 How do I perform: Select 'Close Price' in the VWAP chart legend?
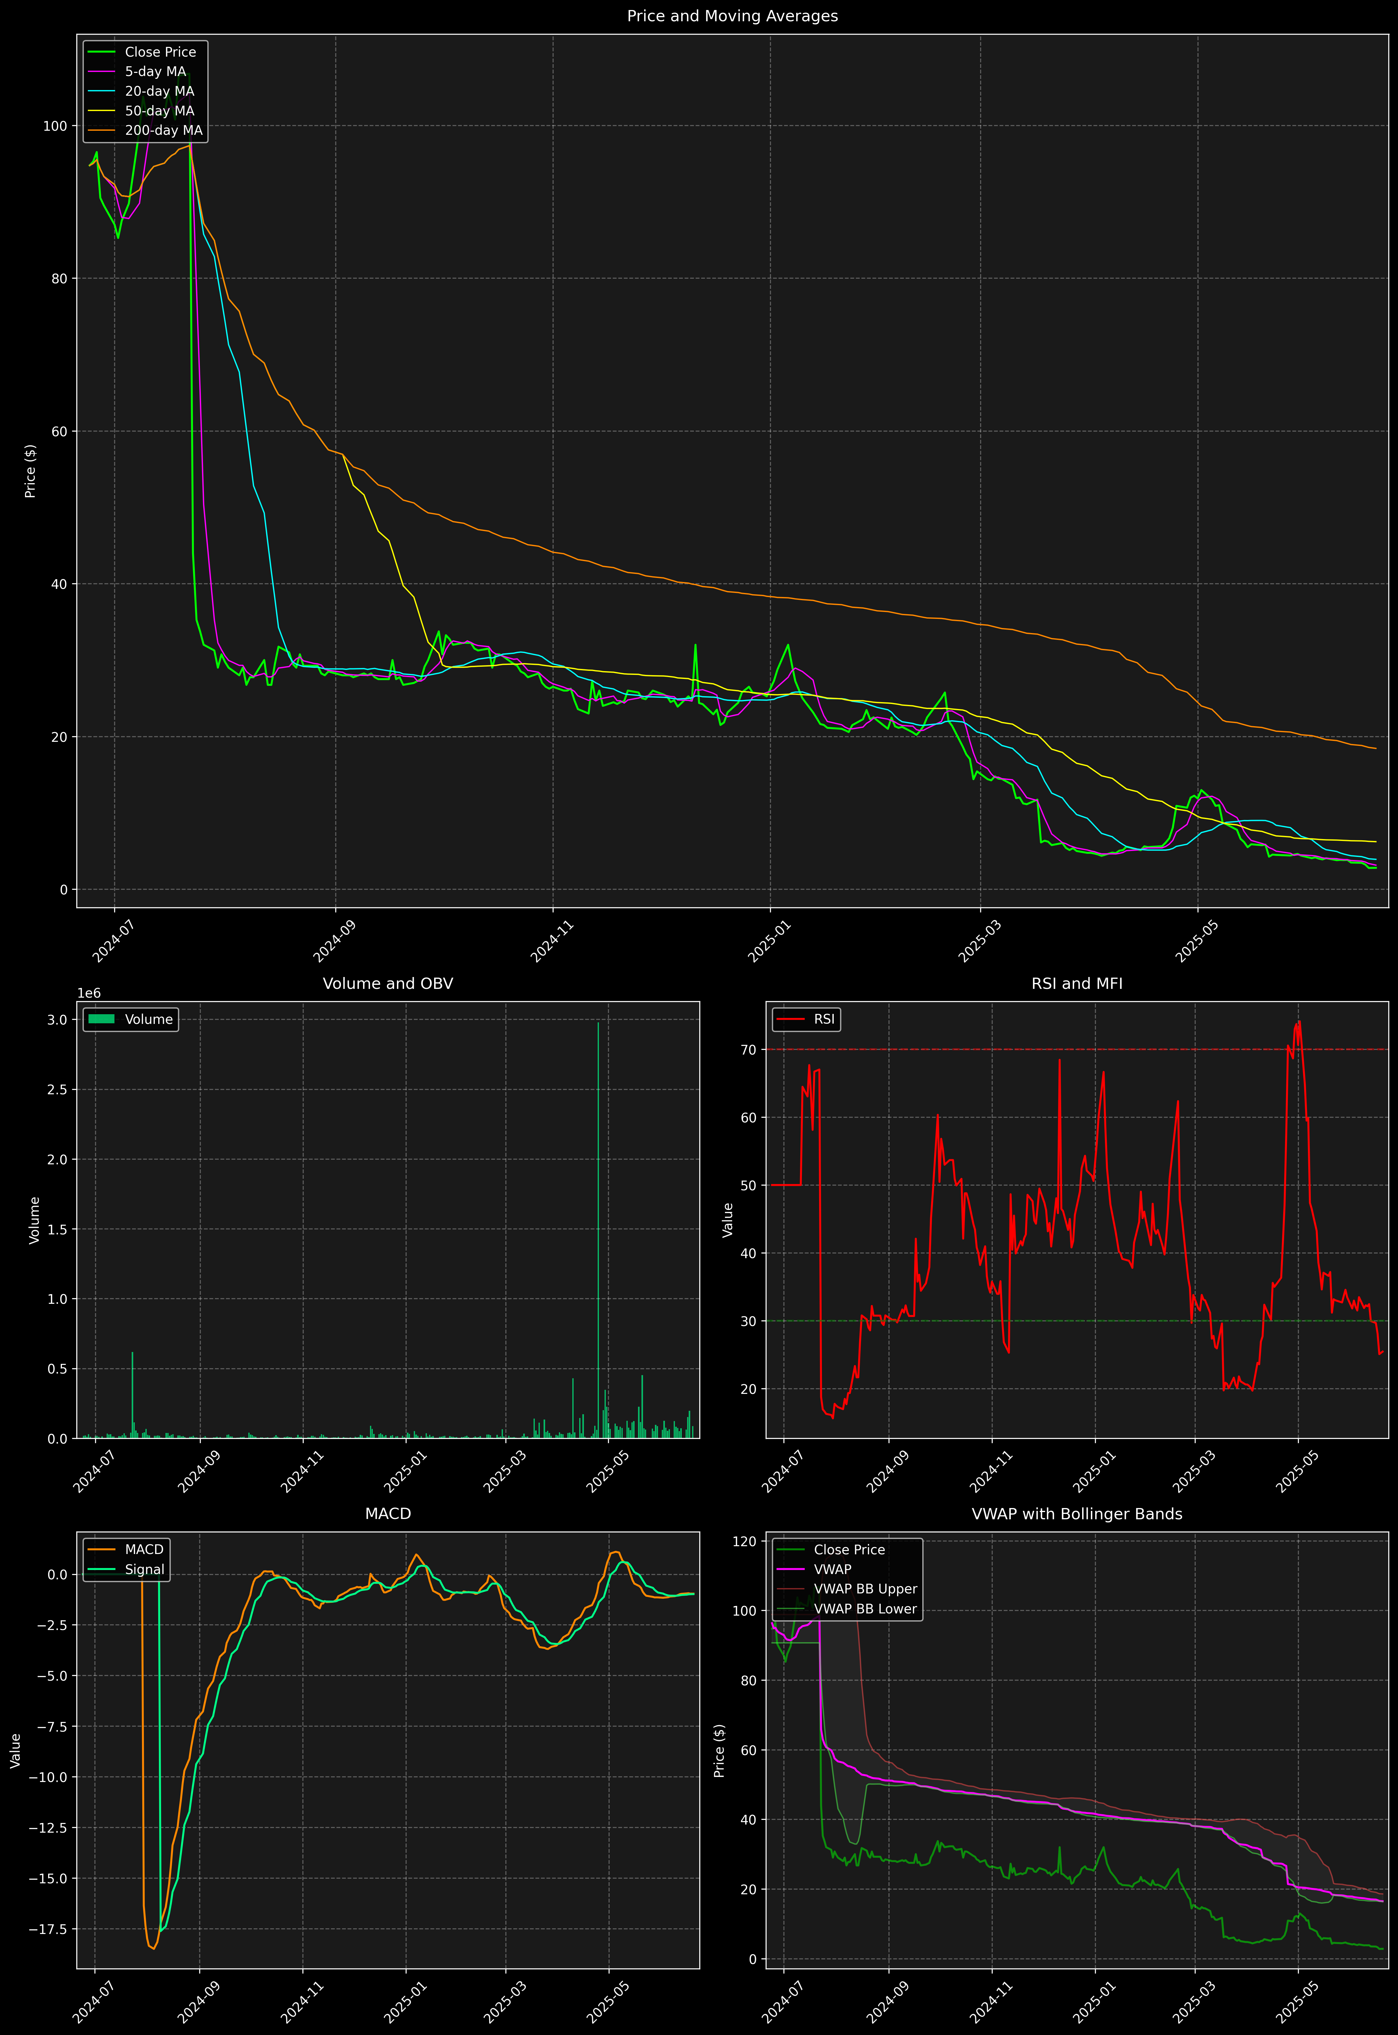(850, 1550)
